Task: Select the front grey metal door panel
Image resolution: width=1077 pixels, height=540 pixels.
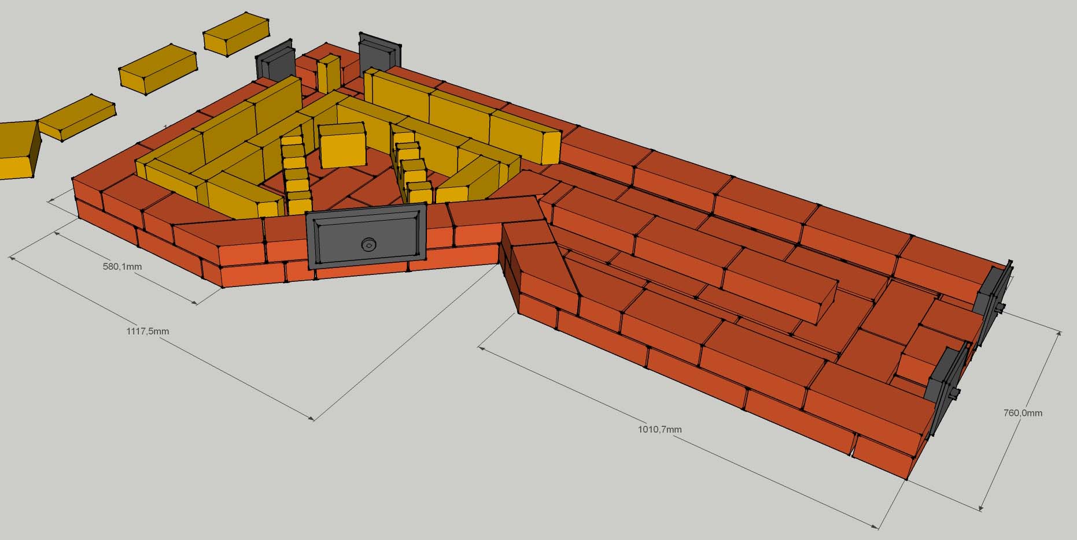Action: coord(366,238)
